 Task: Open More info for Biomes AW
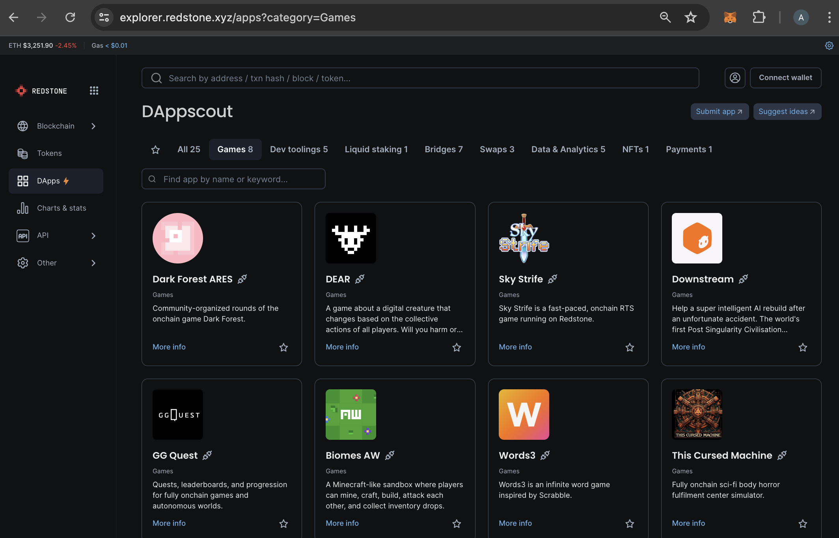click(342, 523)
